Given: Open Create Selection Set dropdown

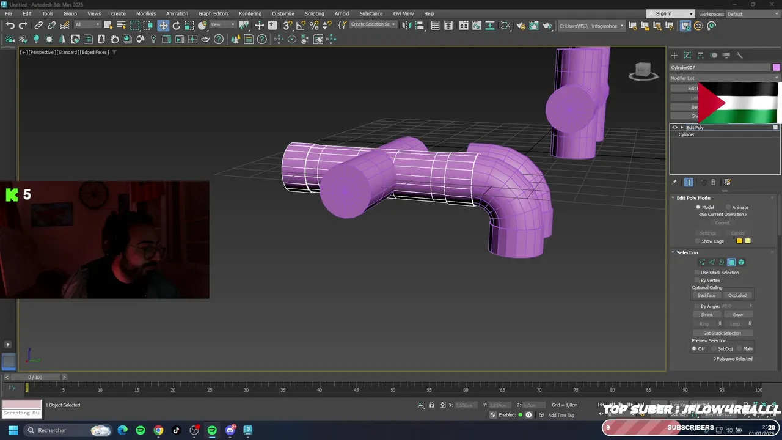Looking at the screenshot, I should pyautogui.click(x=373, y=25).
